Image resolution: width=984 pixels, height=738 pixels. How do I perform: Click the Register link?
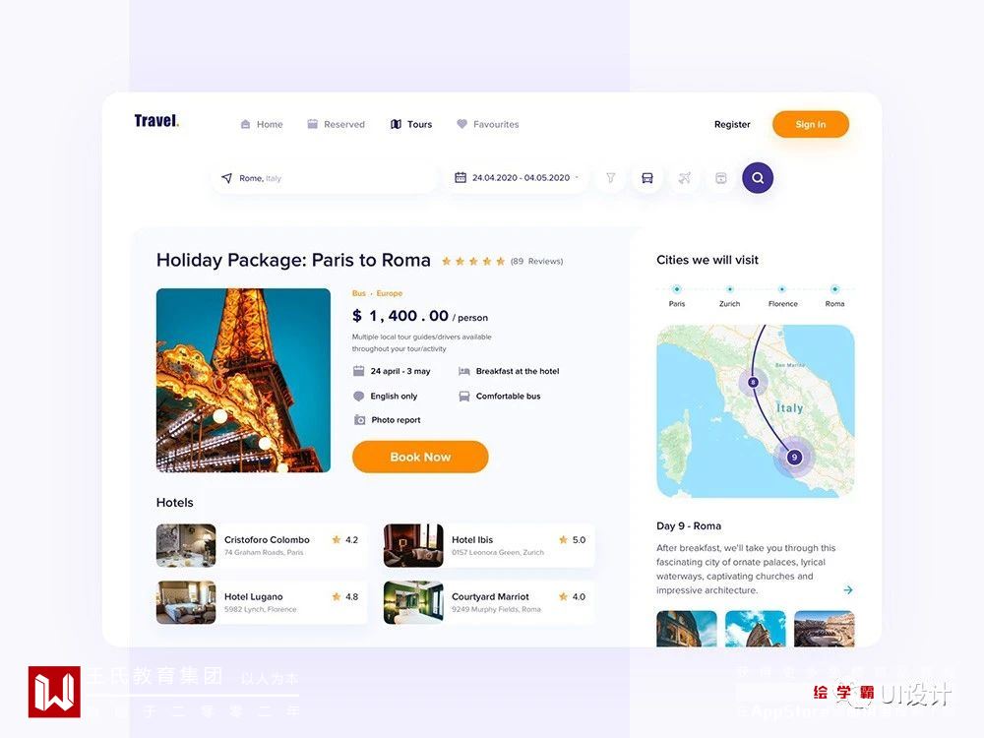(x=732, y=124)
